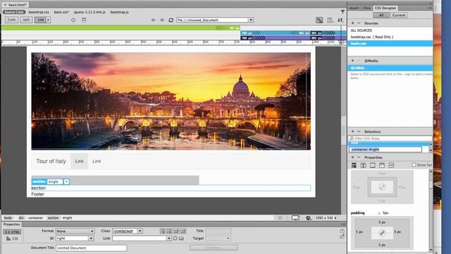This screenshot has height=254, width=451.
Task: Click the Inspect mode crosshair icon
Action: [73, 20]
